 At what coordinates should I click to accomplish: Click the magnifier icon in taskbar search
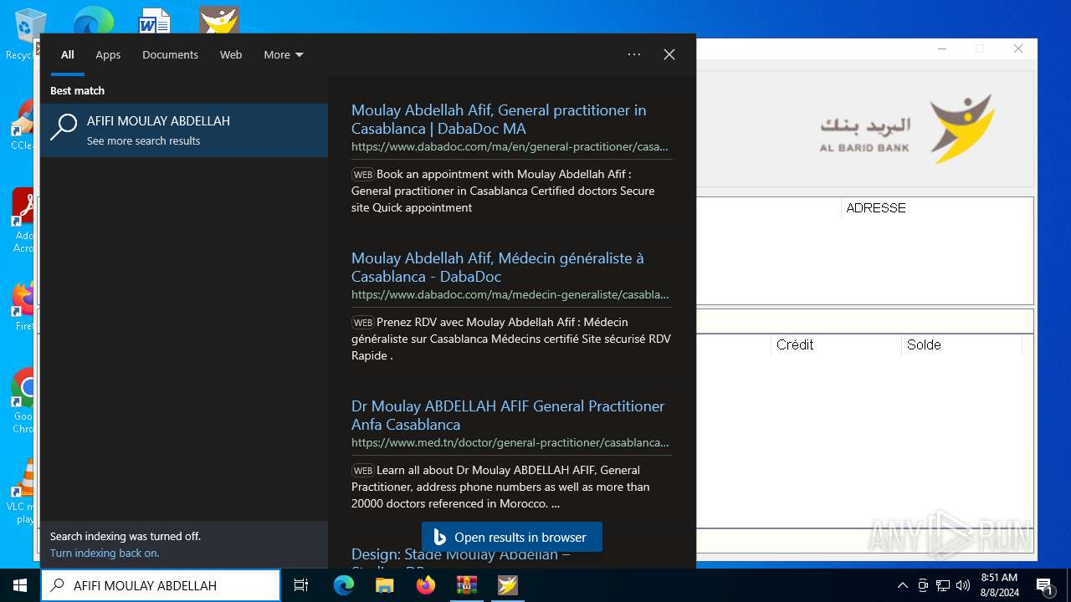tap(57, 585)
